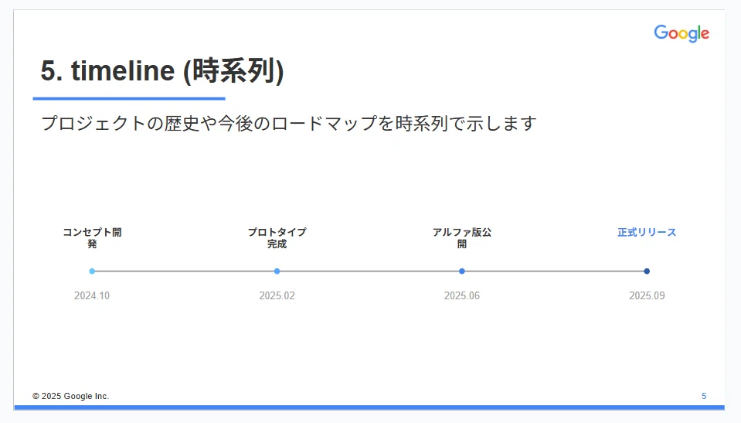Click timeline line between 2025.02 and 2025.06
The width and height of the screenshot is (741, 423).
369,271
